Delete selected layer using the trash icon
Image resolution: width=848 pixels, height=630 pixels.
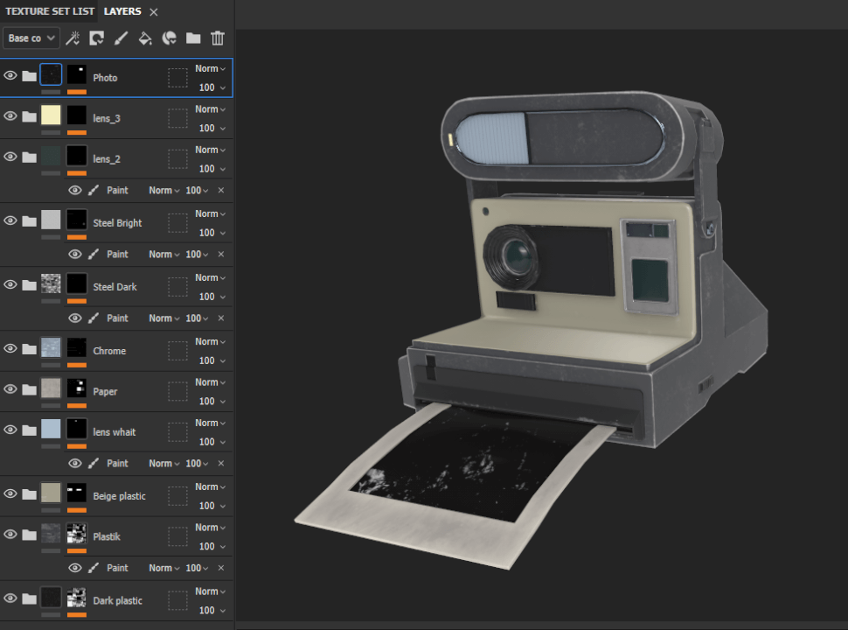(x=217, y=38)
